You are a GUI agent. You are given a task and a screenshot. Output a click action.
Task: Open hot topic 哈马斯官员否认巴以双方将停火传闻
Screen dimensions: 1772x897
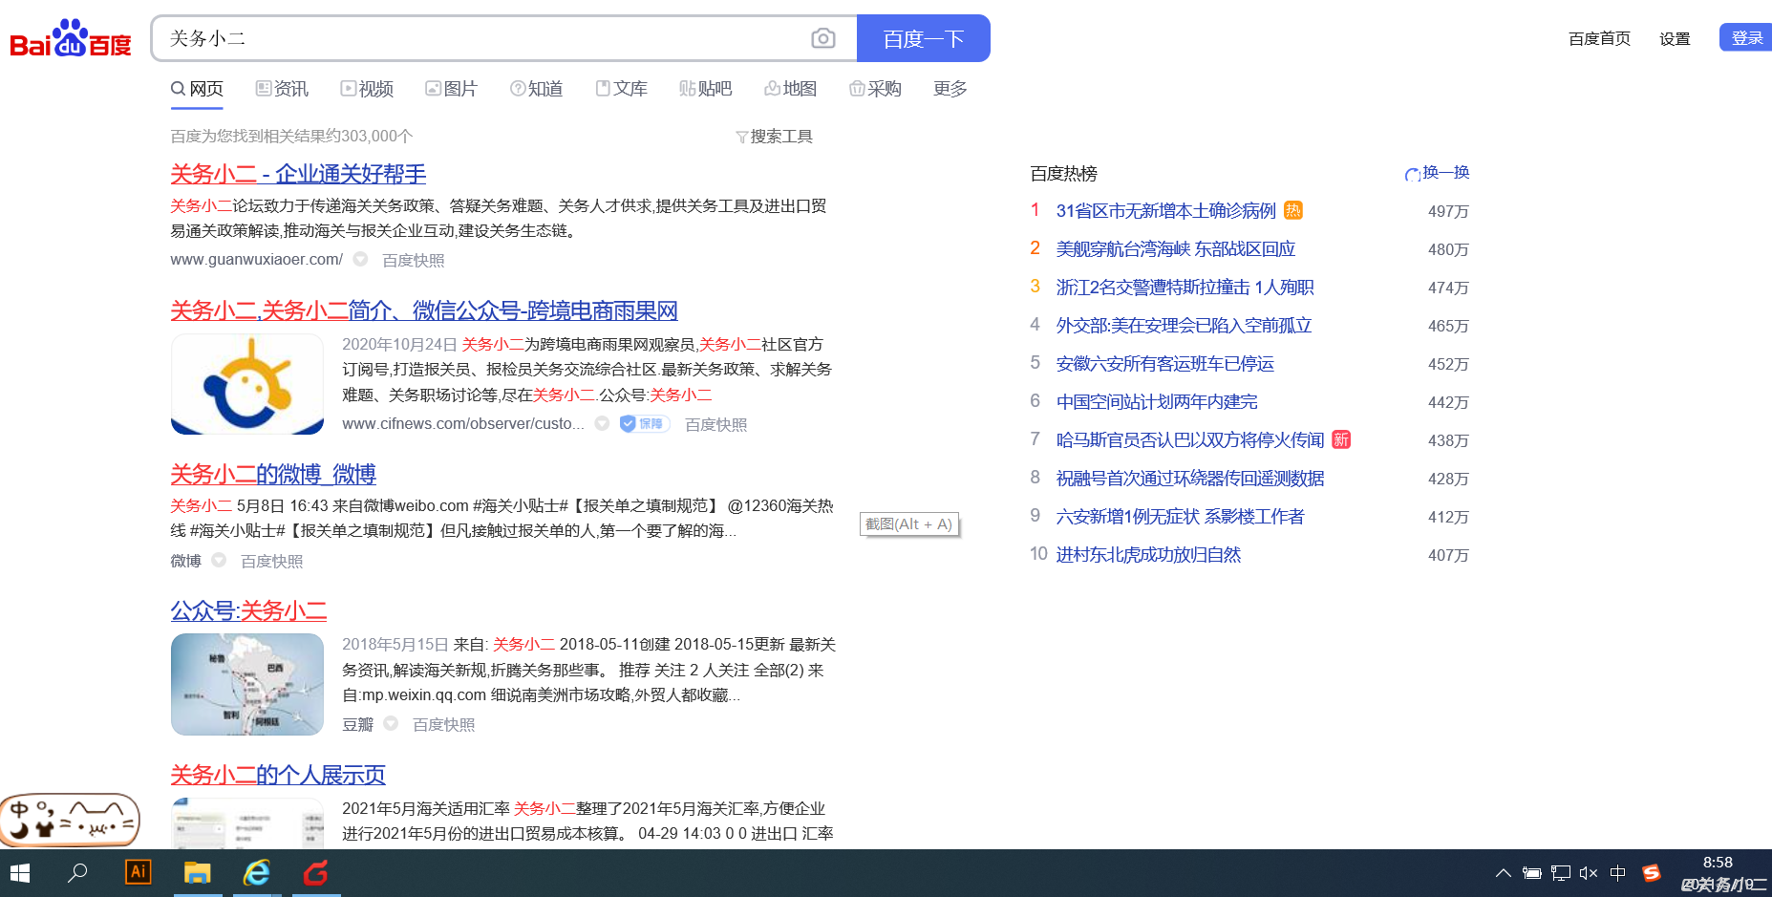coord(1189,440)
